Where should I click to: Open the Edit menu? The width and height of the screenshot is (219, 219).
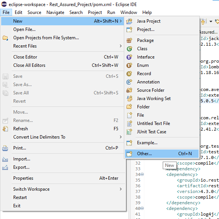click(19, 12)
